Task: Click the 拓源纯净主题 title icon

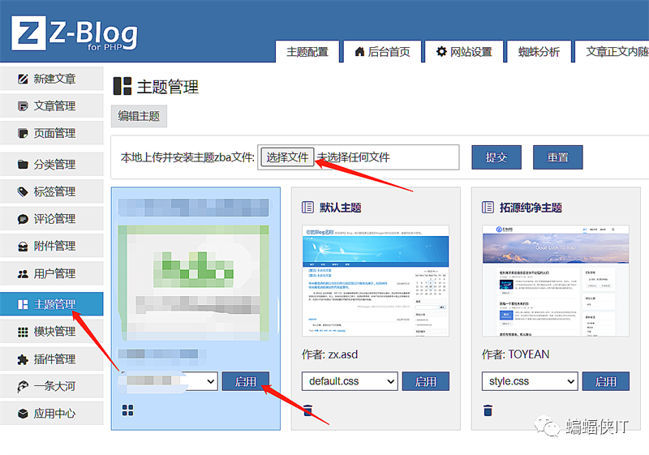Action: point(488,208)
